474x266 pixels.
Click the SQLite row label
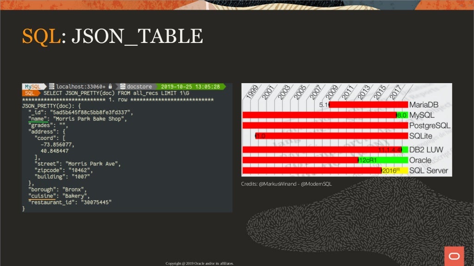click(x=420, y=136)
